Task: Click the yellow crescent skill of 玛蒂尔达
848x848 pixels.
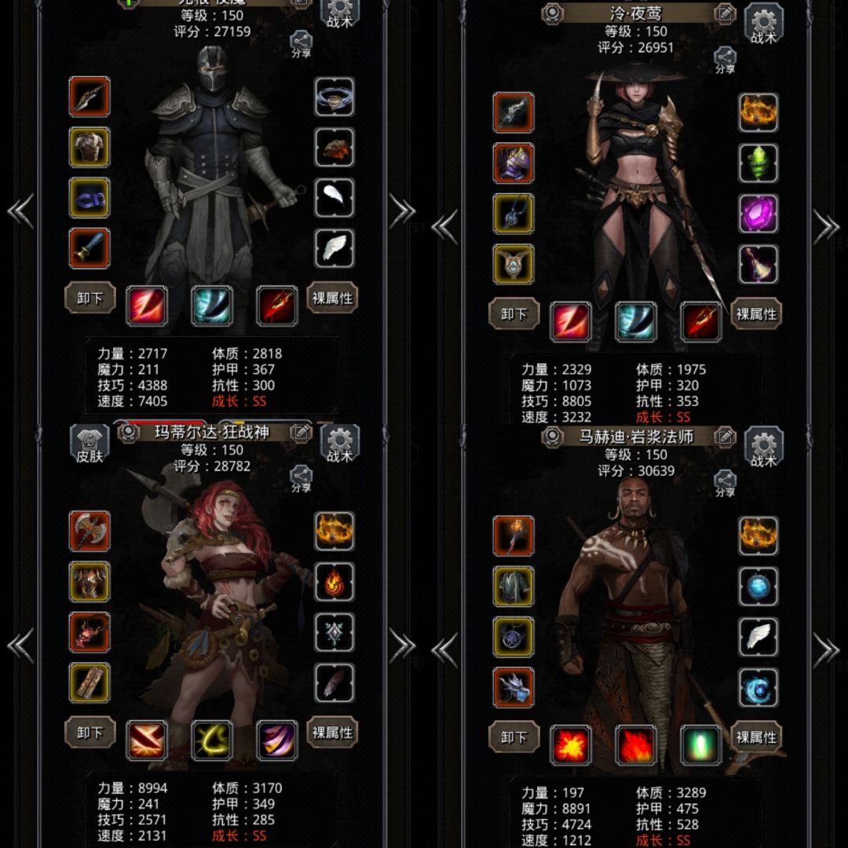Action: (x=212, y=740)
